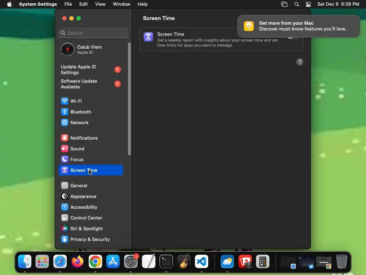Click the green full screen button
Viewport: 366px width, 275px height.
[79, 18]
